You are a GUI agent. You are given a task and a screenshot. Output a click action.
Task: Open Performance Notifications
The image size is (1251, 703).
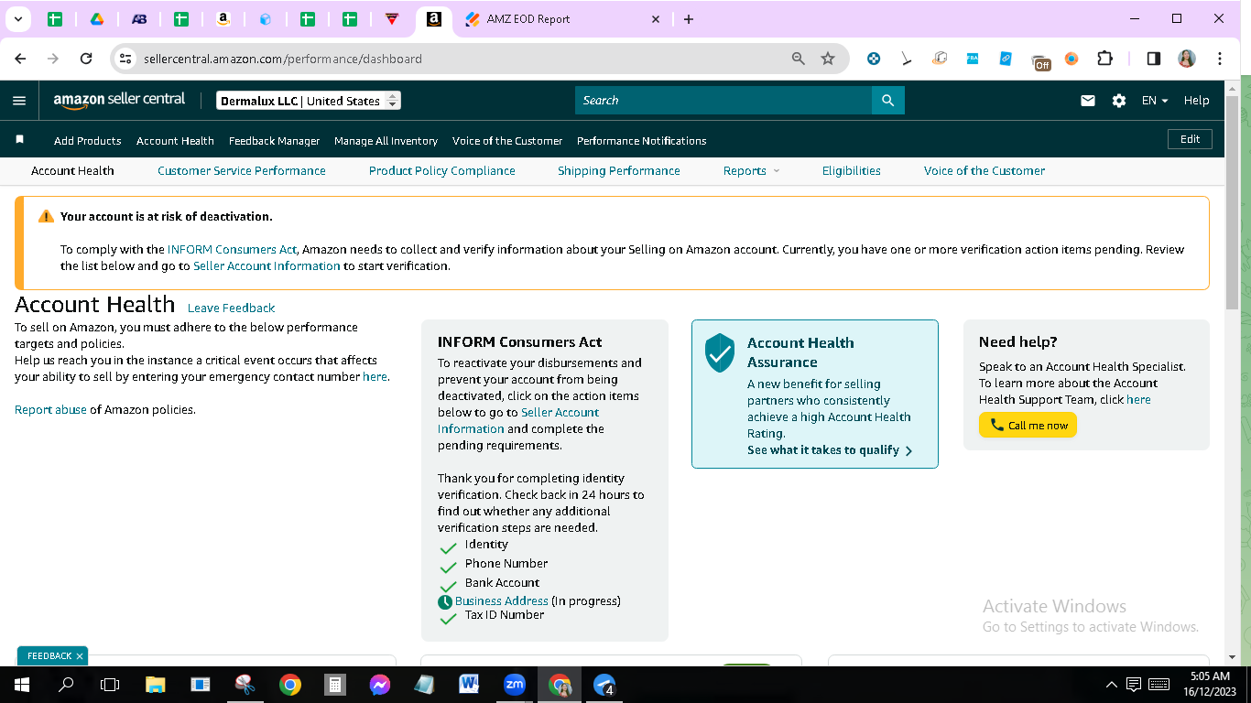[642, 141]
